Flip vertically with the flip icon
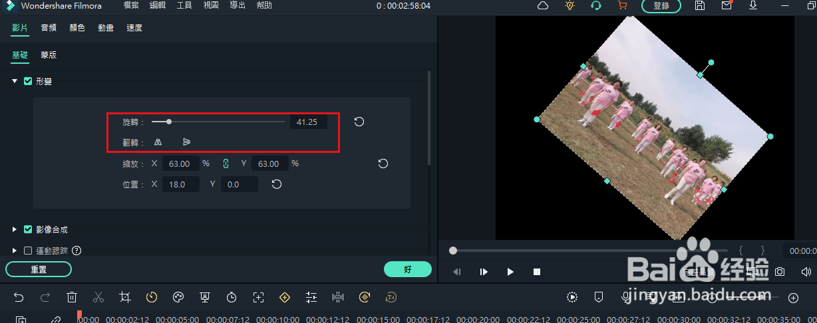Viewport: 817px width, 323px height. [187, 142]
